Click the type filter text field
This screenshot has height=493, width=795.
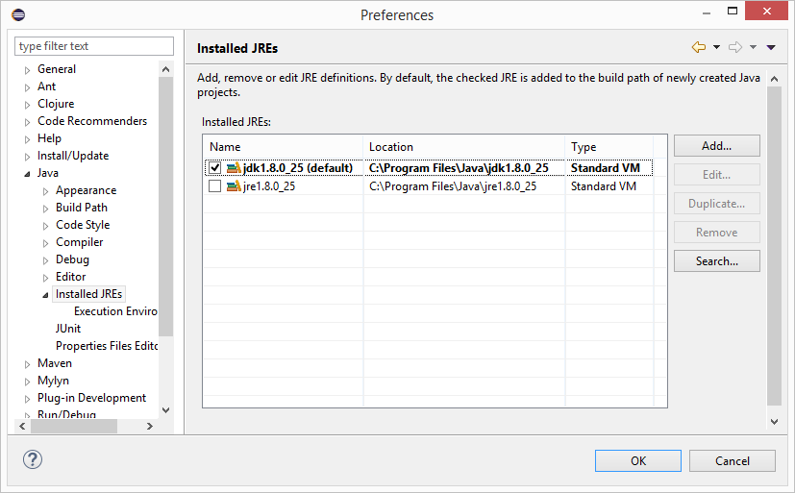click(94, 46)
